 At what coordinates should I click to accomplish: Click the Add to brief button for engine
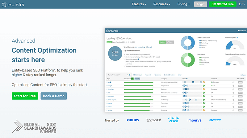[241, 103]
